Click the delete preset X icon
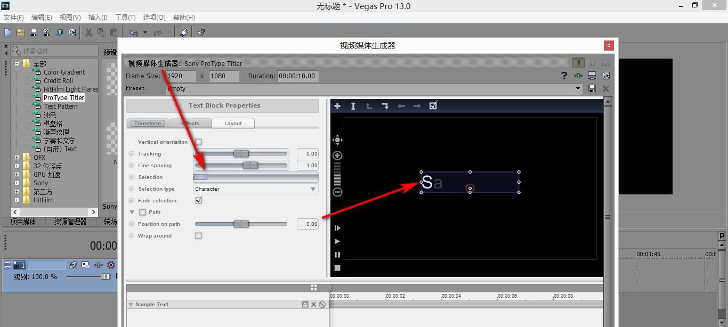Image resolution: width=728 pixels, height=327 pixels. click(x=606, y=88)
